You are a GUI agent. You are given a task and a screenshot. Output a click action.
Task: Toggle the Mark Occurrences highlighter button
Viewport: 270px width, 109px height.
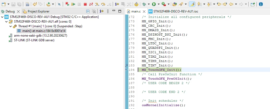(x=192, y=4)
